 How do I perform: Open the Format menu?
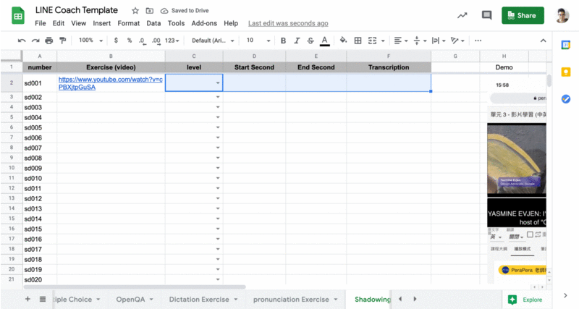tap(129, 23)
